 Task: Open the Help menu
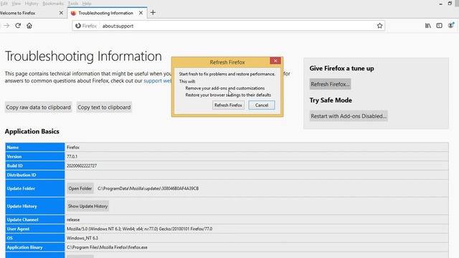87,4
